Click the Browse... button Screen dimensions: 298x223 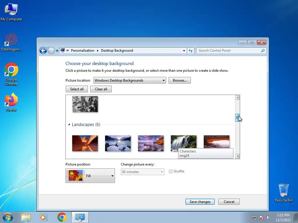180,80
